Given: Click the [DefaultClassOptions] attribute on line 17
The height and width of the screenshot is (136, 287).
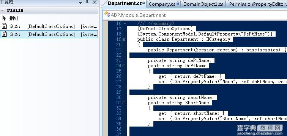Looking at the screenshot, I should coord(166,29).
